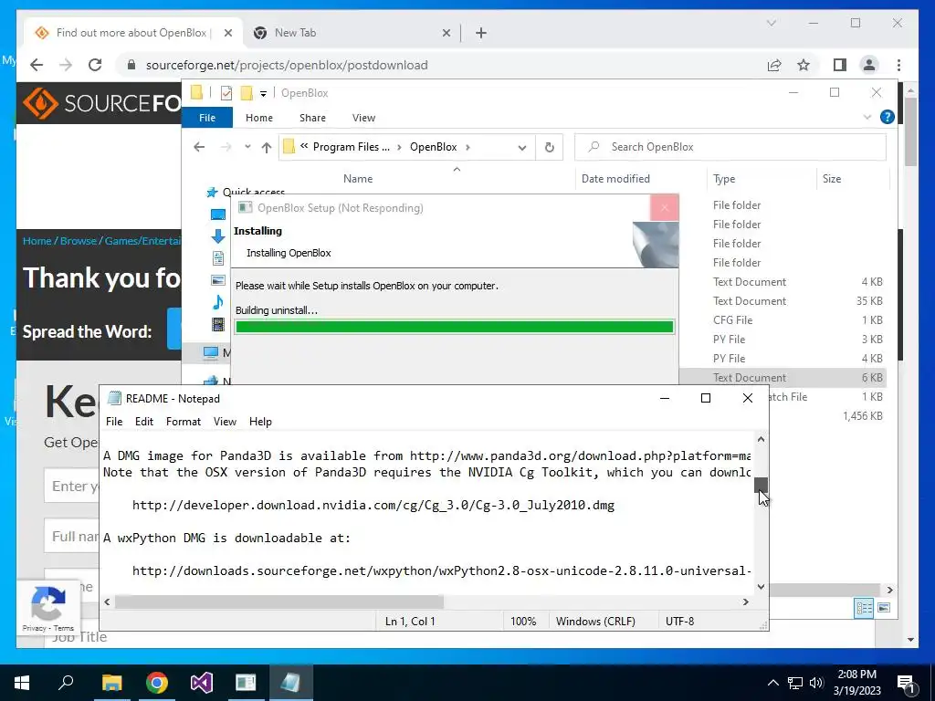935x701 pixels.
Task: Click Notepad horizontal scroll right arrow
Action: [745, 602]
